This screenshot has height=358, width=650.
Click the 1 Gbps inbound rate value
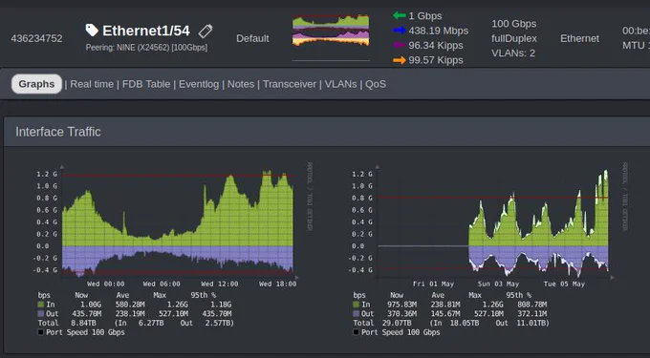(x=425, y=15)
